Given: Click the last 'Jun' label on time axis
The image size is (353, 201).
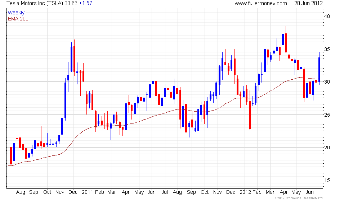Looking at the screenshot, I should [309, 192].
